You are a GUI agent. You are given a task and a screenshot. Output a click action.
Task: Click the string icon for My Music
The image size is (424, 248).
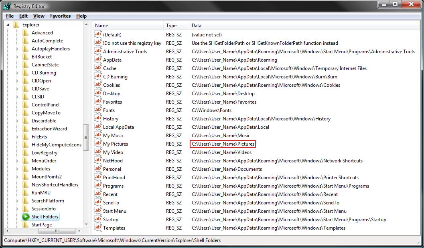tap(98, 135)
